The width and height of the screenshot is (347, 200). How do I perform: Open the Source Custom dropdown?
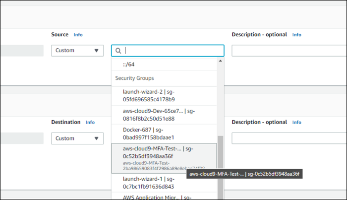[77, 51]
